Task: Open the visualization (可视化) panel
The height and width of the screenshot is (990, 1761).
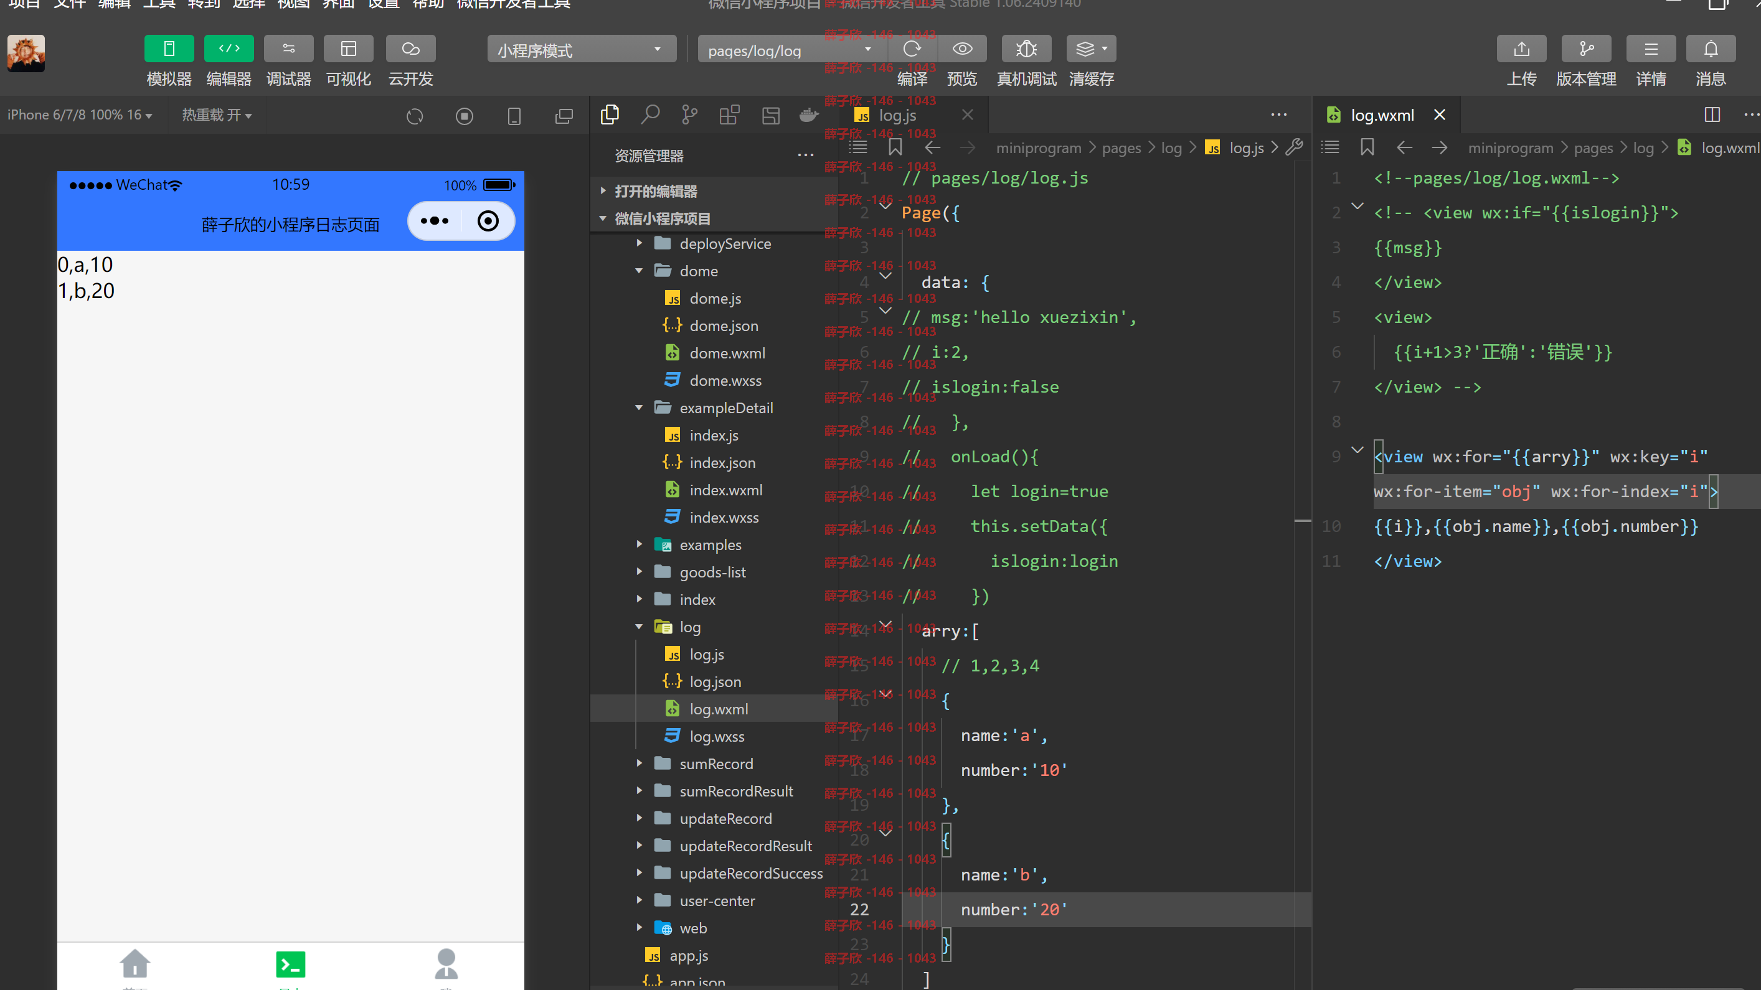Action: coord(349,49)
